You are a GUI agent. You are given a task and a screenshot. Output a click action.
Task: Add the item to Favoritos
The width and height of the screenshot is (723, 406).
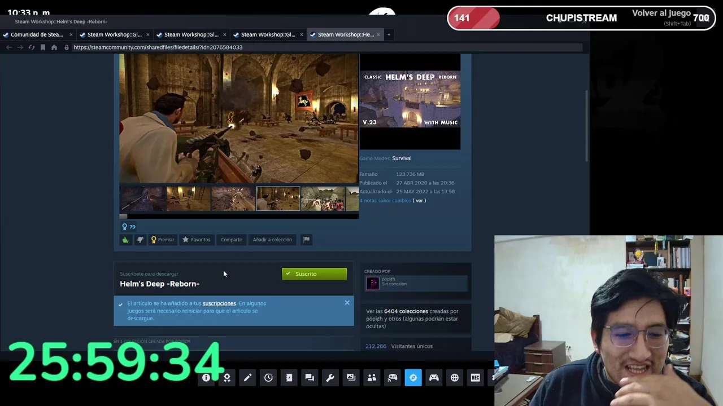pos(196,240)
